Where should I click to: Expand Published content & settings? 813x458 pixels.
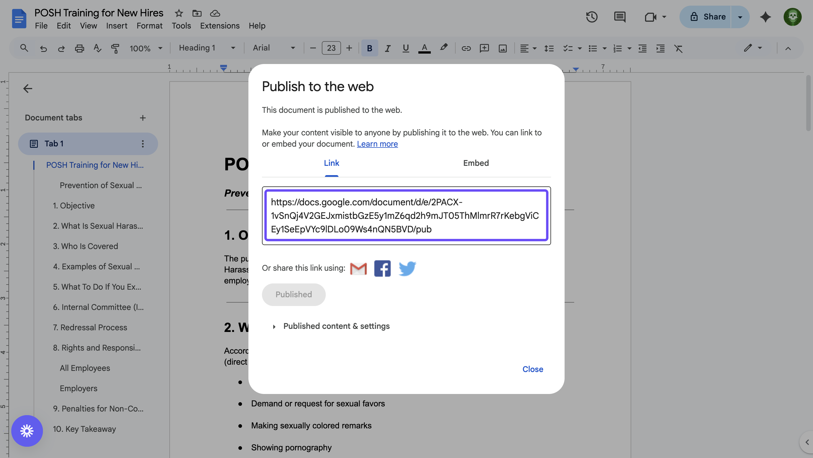[336, 326]
